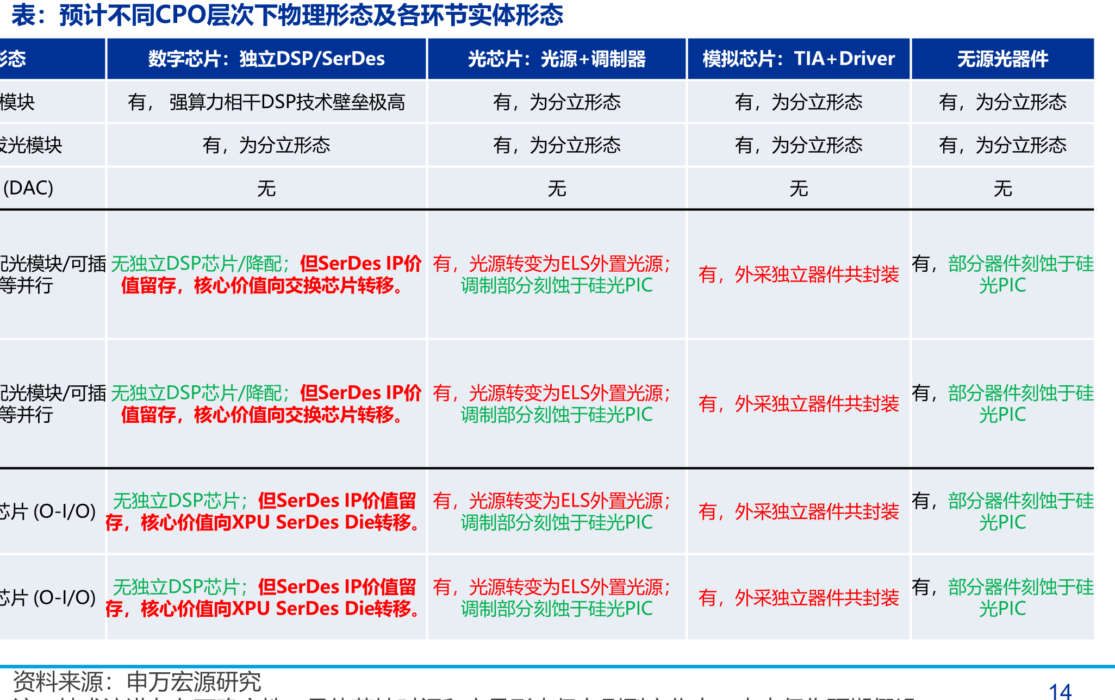Select the 光芯片：光源+调制器 column header
This screenshot has width=1115, height=700.
[x=557, y=59]
